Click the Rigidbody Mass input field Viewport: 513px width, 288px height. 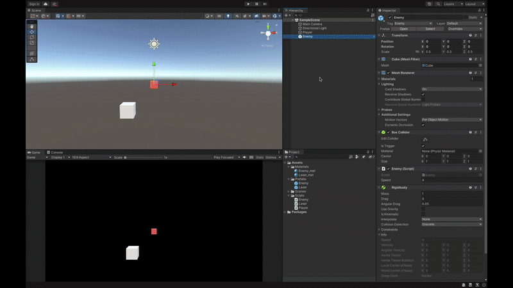[452, 194]
